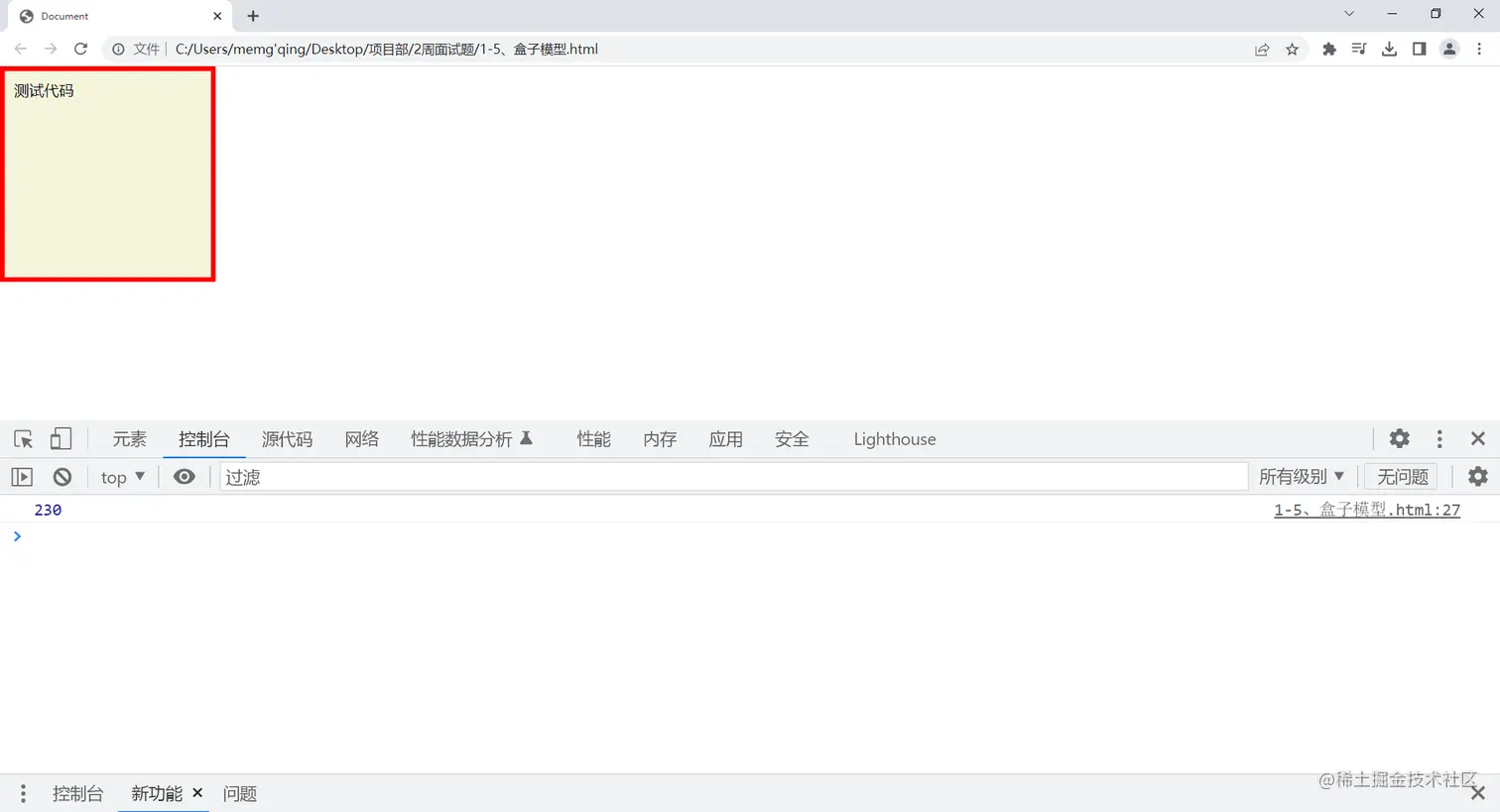Switch to the 应用 tab

point(725,439)
